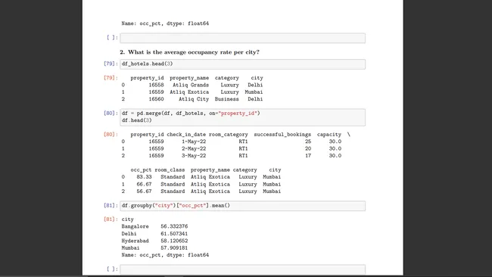Click the output prompt label [79] beside property_id header
The image size is (492, 277).
[x=111, y=78]
